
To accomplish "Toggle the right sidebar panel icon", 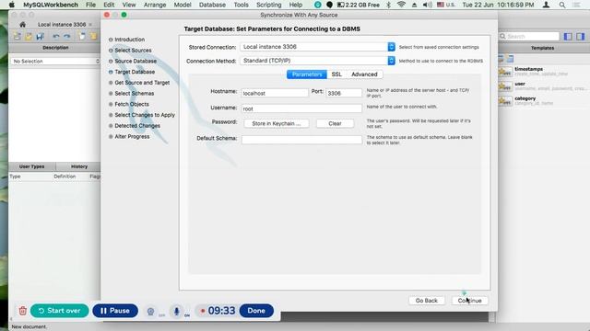I will (581, 37).
